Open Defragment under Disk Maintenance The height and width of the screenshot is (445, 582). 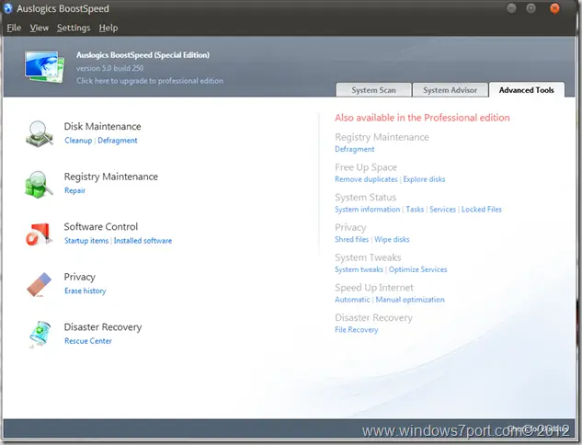click(x=118, y=141)
